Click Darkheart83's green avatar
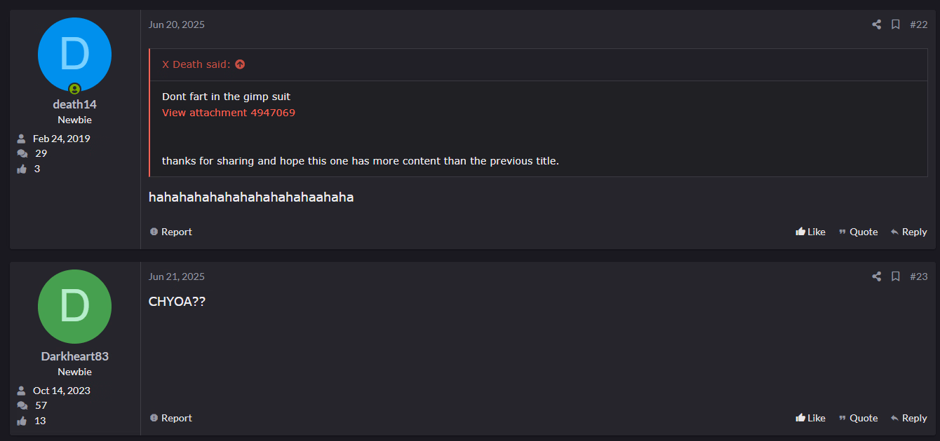 pyautogui.click(x=74, y=307)
